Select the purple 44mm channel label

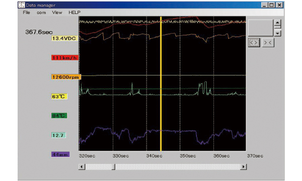pos(60,154)
